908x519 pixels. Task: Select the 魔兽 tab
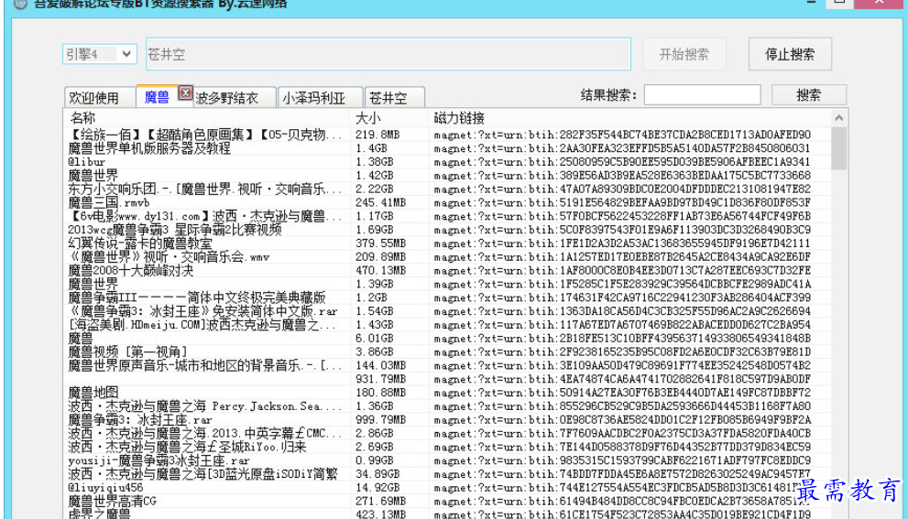[157, 97]
